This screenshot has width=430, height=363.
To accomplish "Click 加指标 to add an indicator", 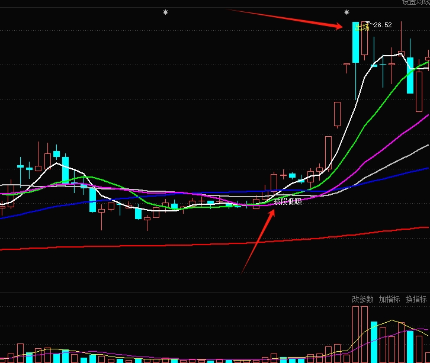I will pos(389,299).
